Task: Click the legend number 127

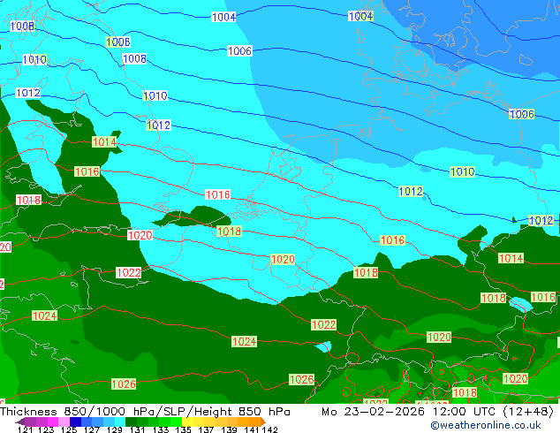Action: (x=92, y=429)
